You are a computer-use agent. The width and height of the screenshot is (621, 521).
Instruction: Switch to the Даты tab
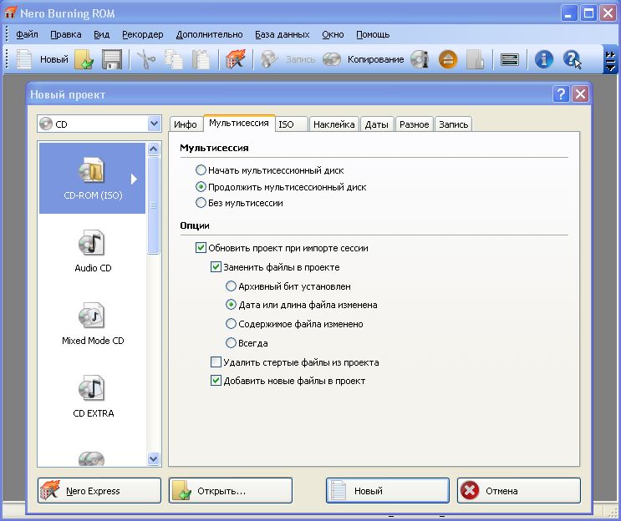coord(377,124)
